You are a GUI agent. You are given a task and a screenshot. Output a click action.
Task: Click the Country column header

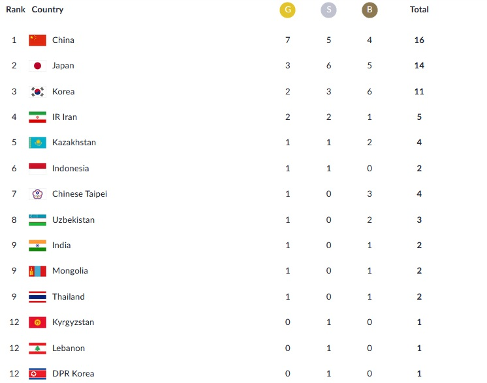click(48, 10)
